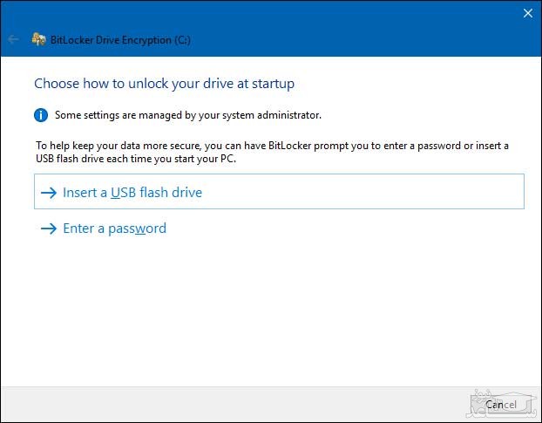This screenshot has width=542, height=423.
Task: Click the back arrow in title bar
Action: pos(13,40)
